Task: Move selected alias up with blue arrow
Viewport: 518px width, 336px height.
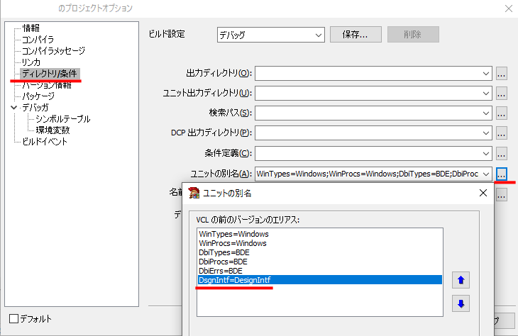Action: coord(461,280)
